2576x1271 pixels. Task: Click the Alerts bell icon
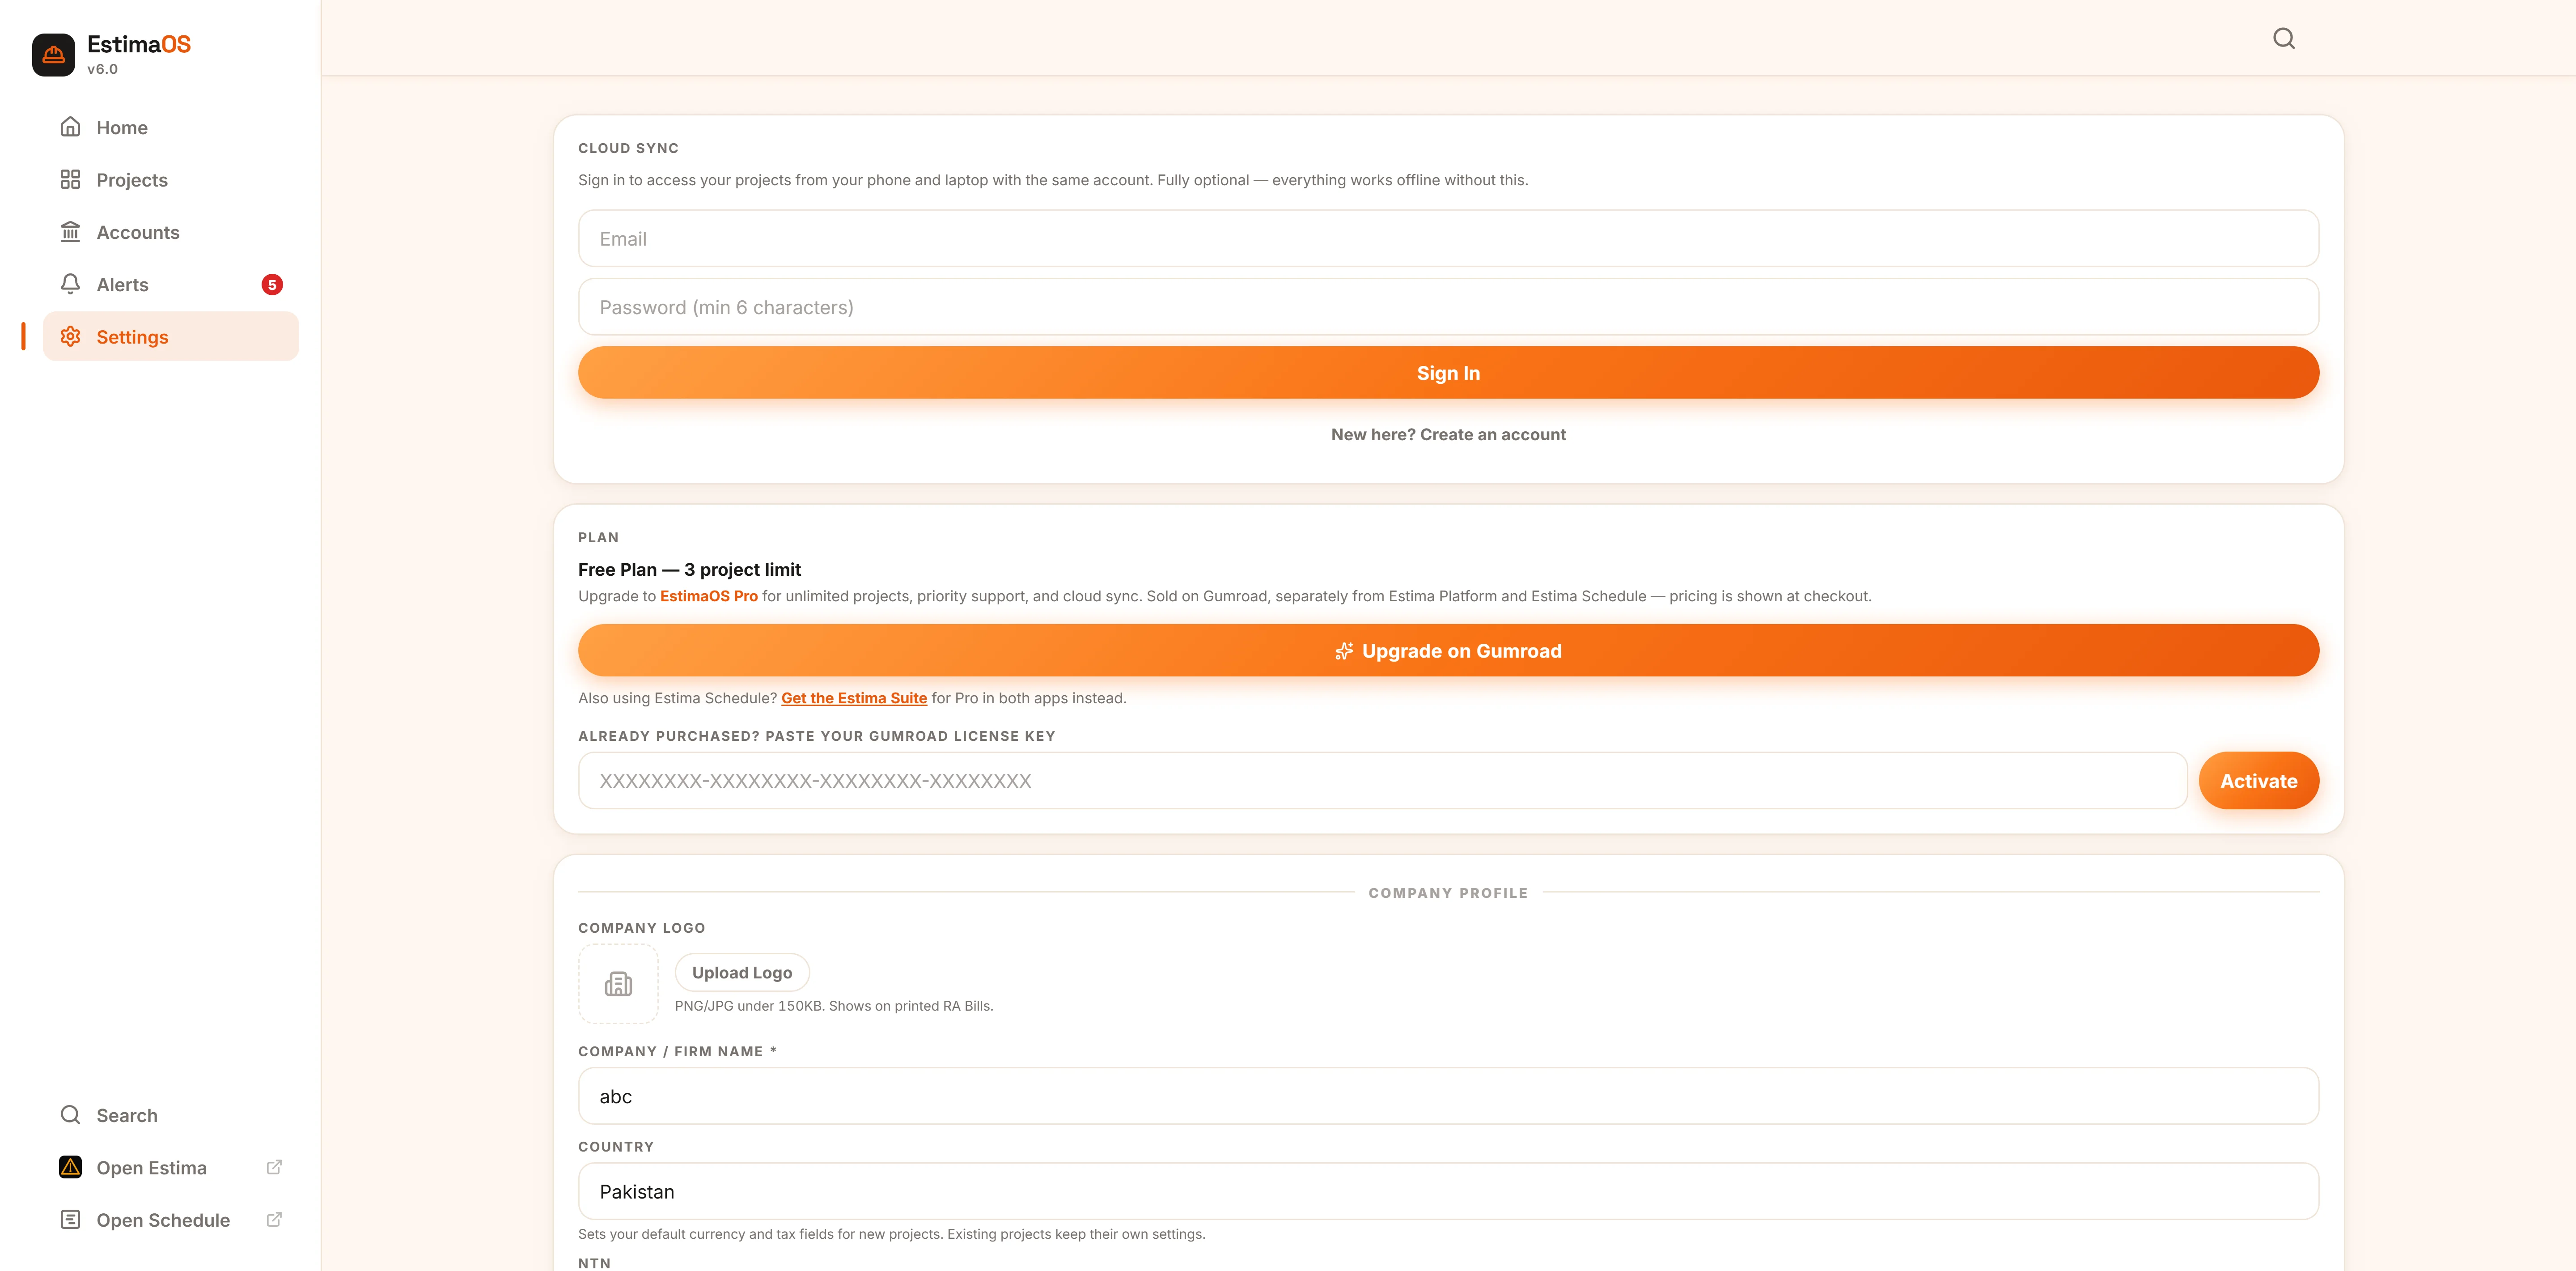(70, 284)
